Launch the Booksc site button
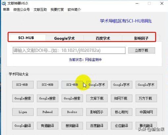Viewport: 168px width, 135px height. click(72, 112)
